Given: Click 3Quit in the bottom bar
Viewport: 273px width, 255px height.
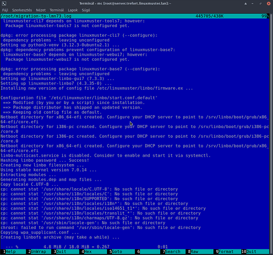Looking at the screenshot, I should pos(66,251).
